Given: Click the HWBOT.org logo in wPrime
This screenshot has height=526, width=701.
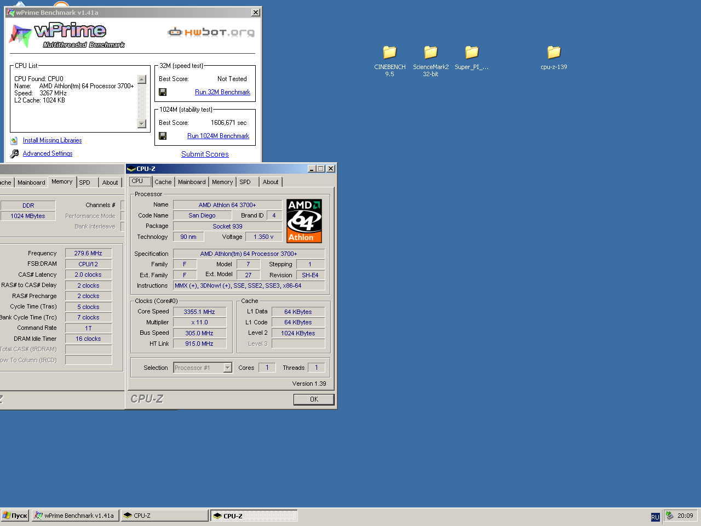Looking at the screenshot, I should tap(211, 32).
